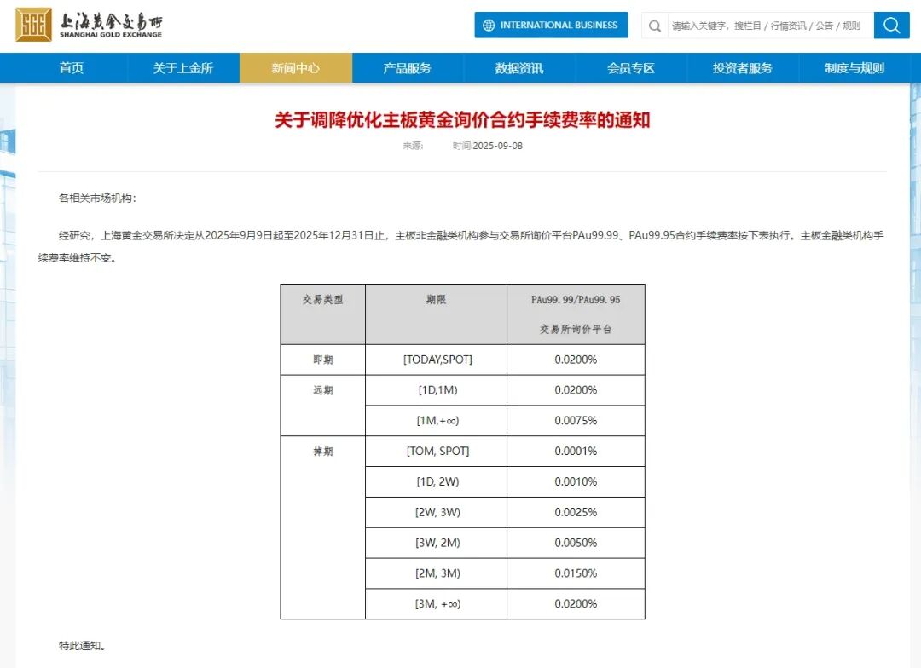Click the [TODAY,SPOT] cell
This screenshot has height=668, width=921.
(x=437, y=360)
